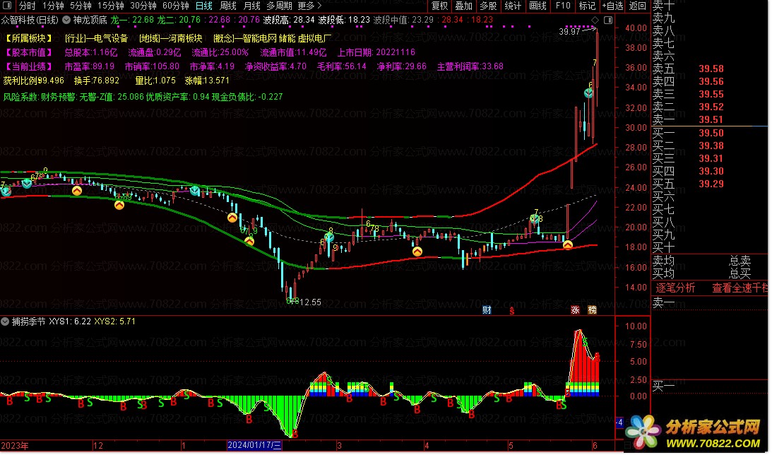Click the 2023年 label on time axis
772x455 pixels.
coord(16,446)
